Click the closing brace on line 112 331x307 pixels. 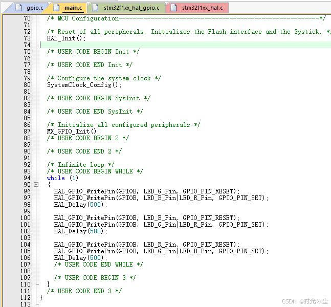[x=41, y=297]
